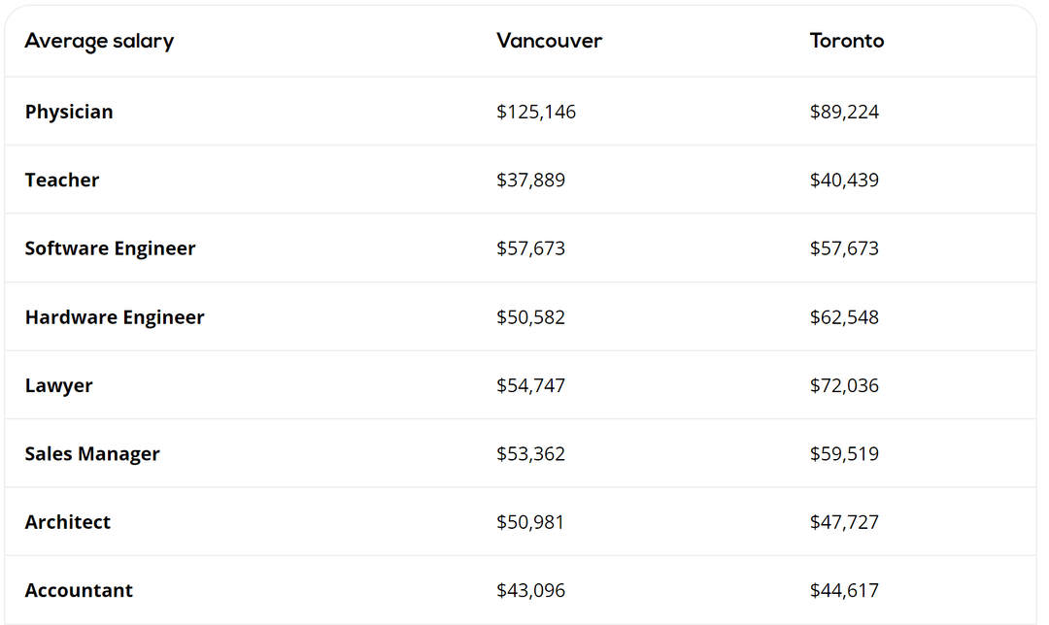Click the Sales Manager row label
The width and height of the screenshot is (1049, 625).
pos(92,454)
